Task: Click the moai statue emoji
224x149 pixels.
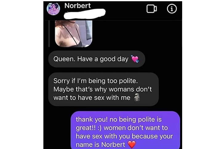Action: 137,97
